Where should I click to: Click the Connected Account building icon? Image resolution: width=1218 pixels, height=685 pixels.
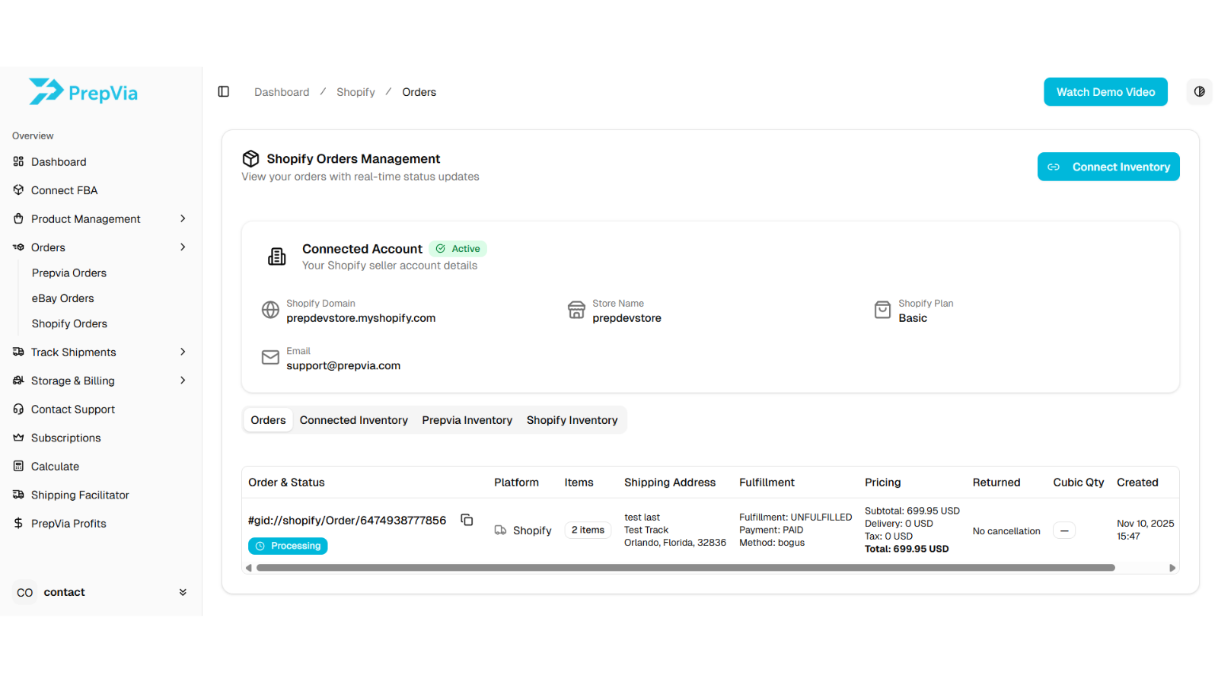coord(276,256)
